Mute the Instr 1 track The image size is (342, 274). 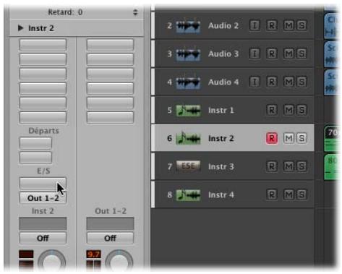(288, 110)
